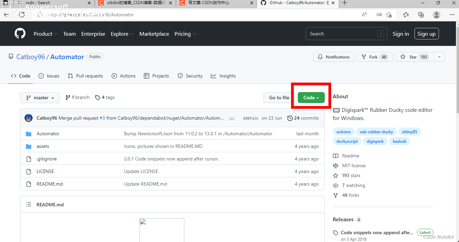Switch to the Insights tab
The image size is (459, 242).
click(x=223, y=76)
